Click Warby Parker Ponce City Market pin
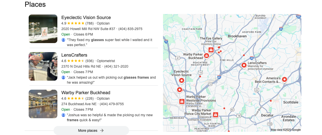The image size is (322, 135). coord(215,115)
